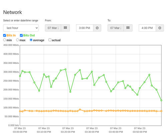
Task: Click the '300.000 Mbits' axis label
Action: click(11, 72)
